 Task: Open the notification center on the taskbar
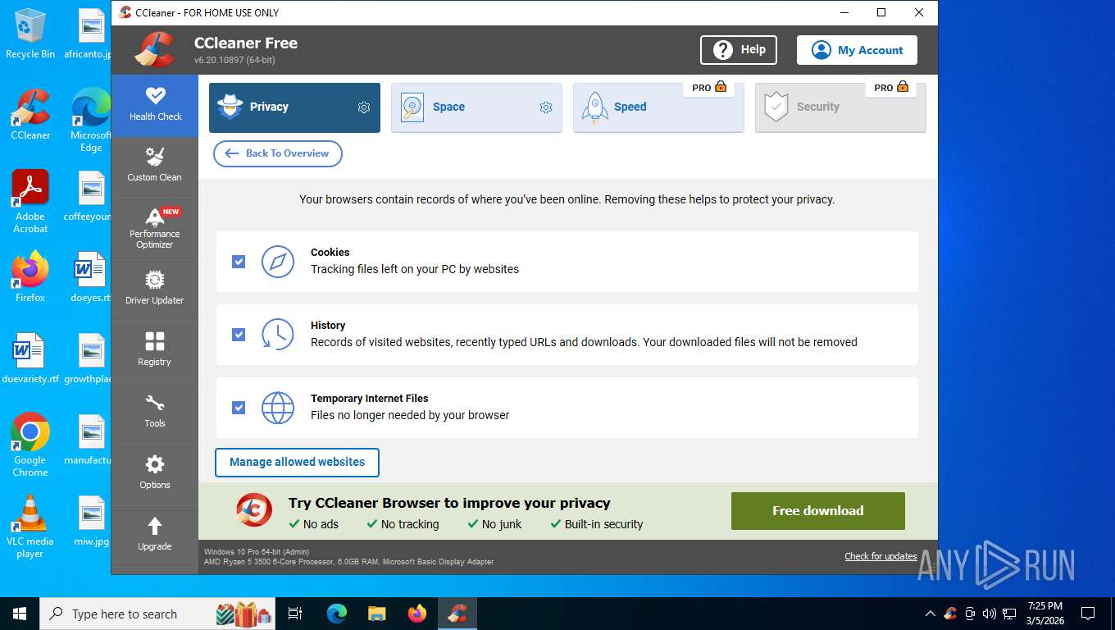click(1088, 614)
